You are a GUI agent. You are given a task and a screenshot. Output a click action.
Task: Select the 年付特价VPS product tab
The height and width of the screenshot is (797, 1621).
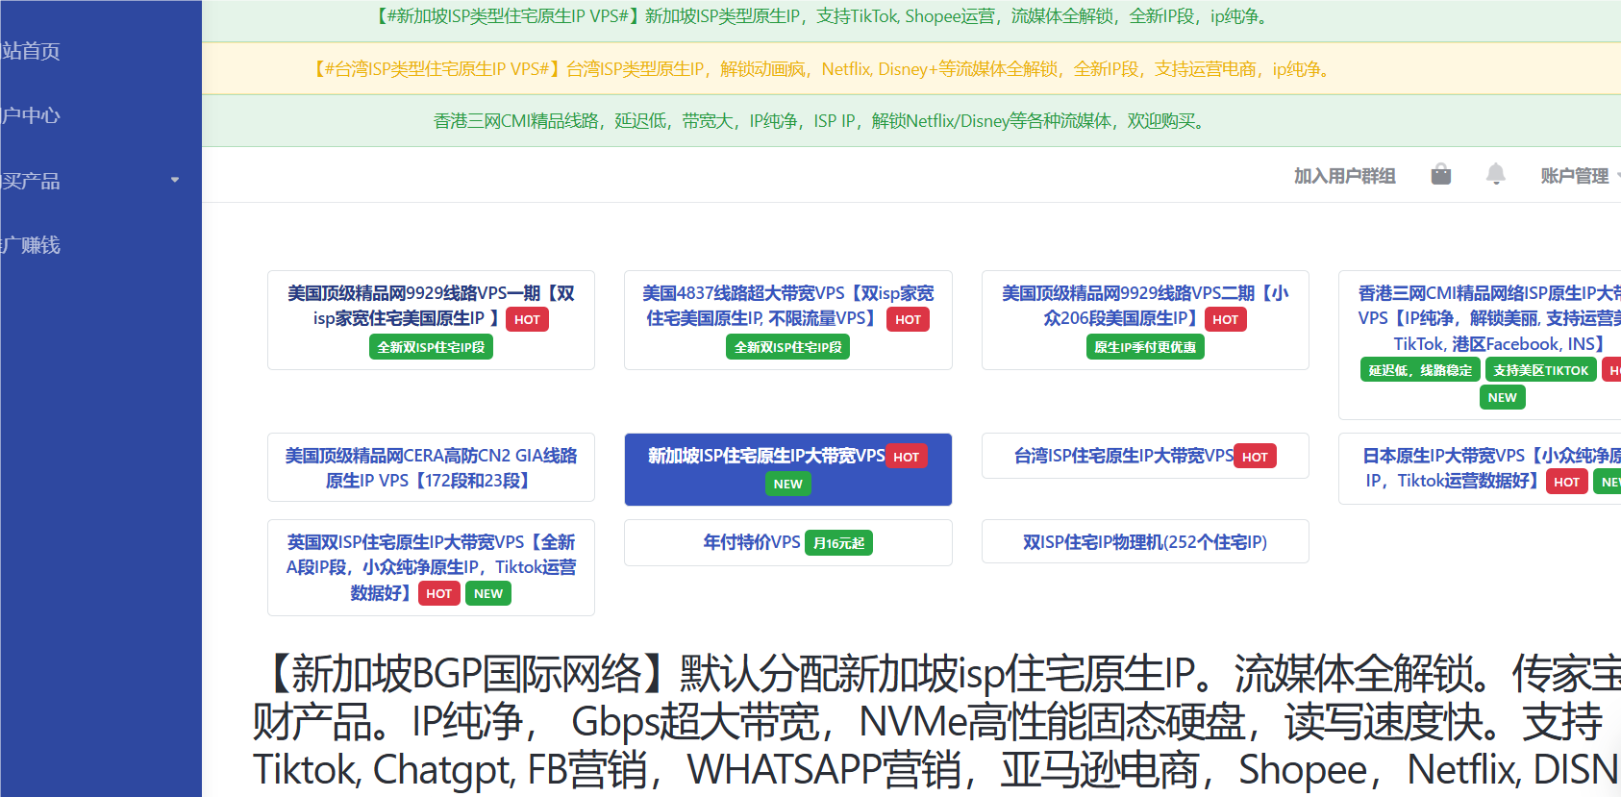788,542
